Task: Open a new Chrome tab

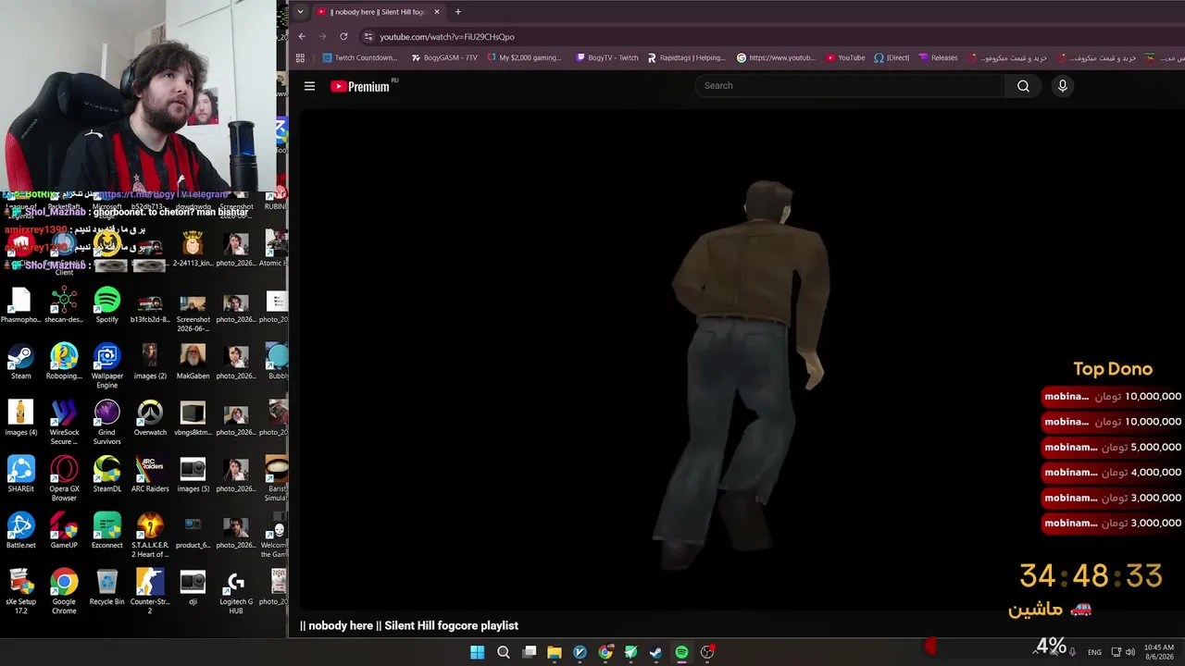Action: pyautogui.click(x=457, y=12)
